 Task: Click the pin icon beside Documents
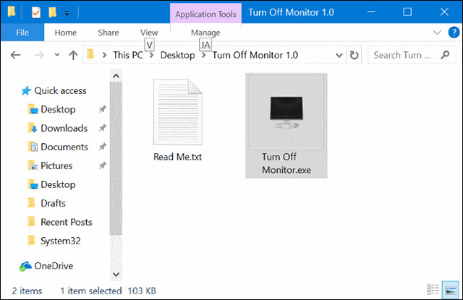pos(102,147)
